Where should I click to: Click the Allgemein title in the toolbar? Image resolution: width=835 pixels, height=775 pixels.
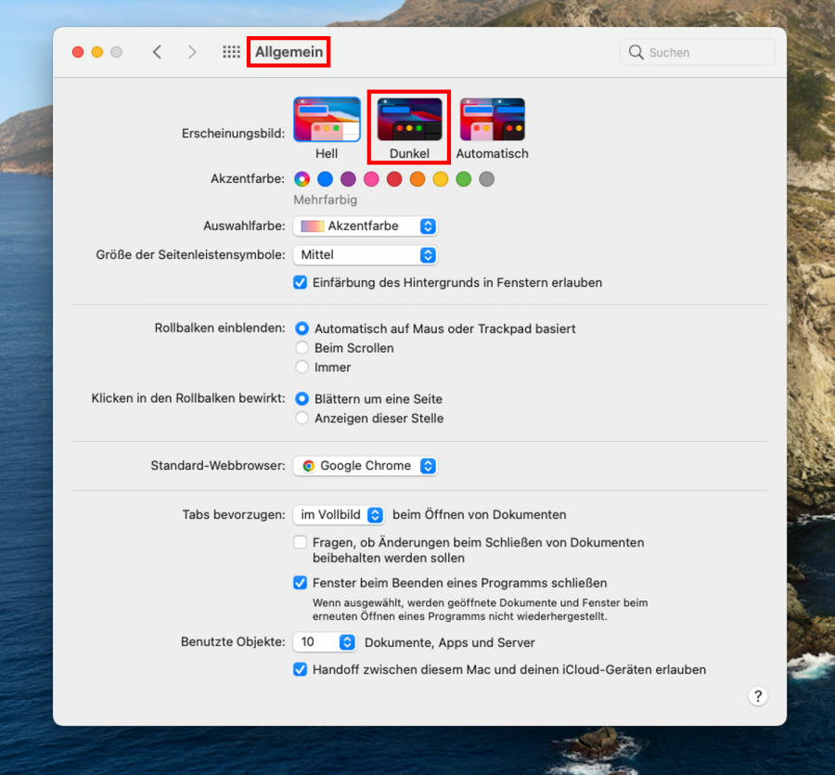289,52
